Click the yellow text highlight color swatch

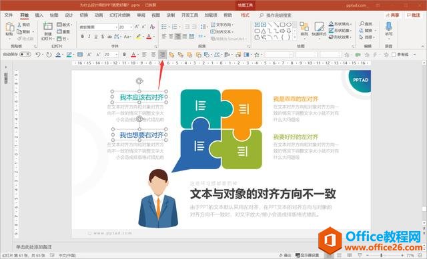tap(139, 37)
